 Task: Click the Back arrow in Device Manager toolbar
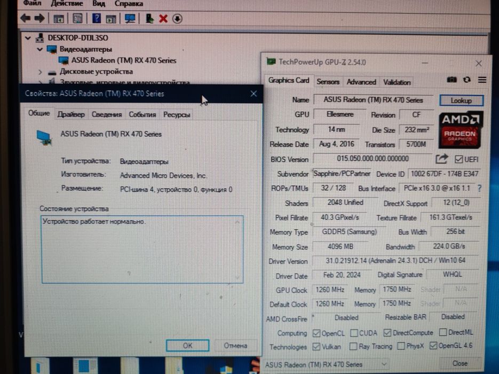pos(25,19)
